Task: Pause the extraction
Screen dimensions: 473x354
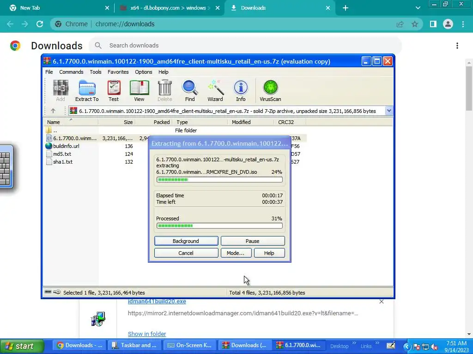Action: click(253, 241)
